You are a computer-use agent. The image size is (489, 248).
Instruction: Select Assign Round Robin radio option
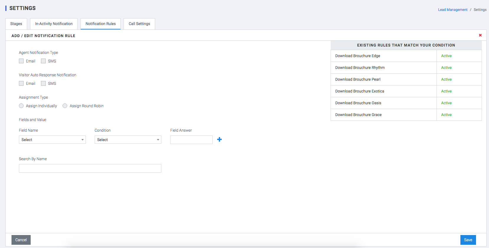tap(65, 106)
